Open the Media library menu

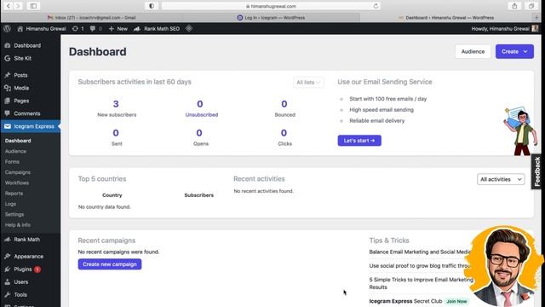[x=21, y=88]
